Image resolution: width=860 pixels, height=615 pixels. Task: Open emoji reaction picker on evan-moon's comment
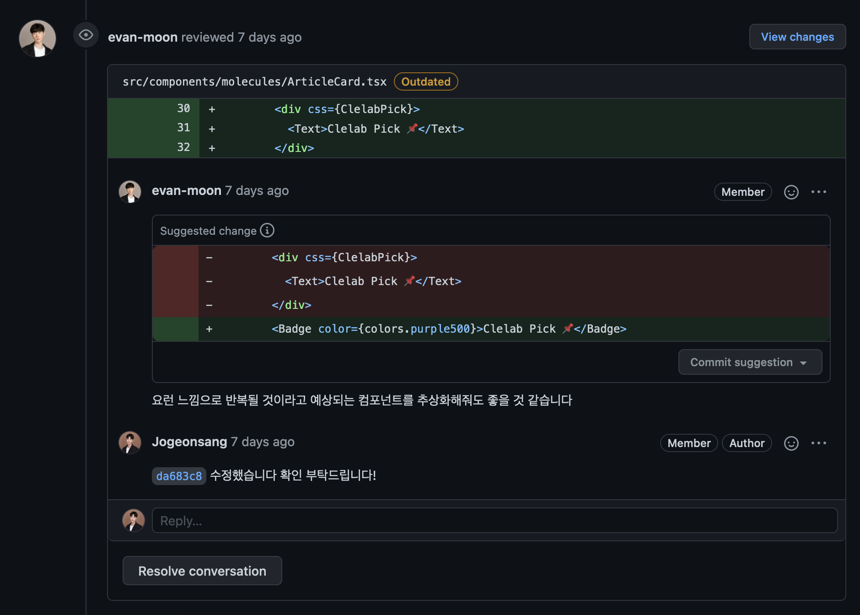tap(791, 192)
